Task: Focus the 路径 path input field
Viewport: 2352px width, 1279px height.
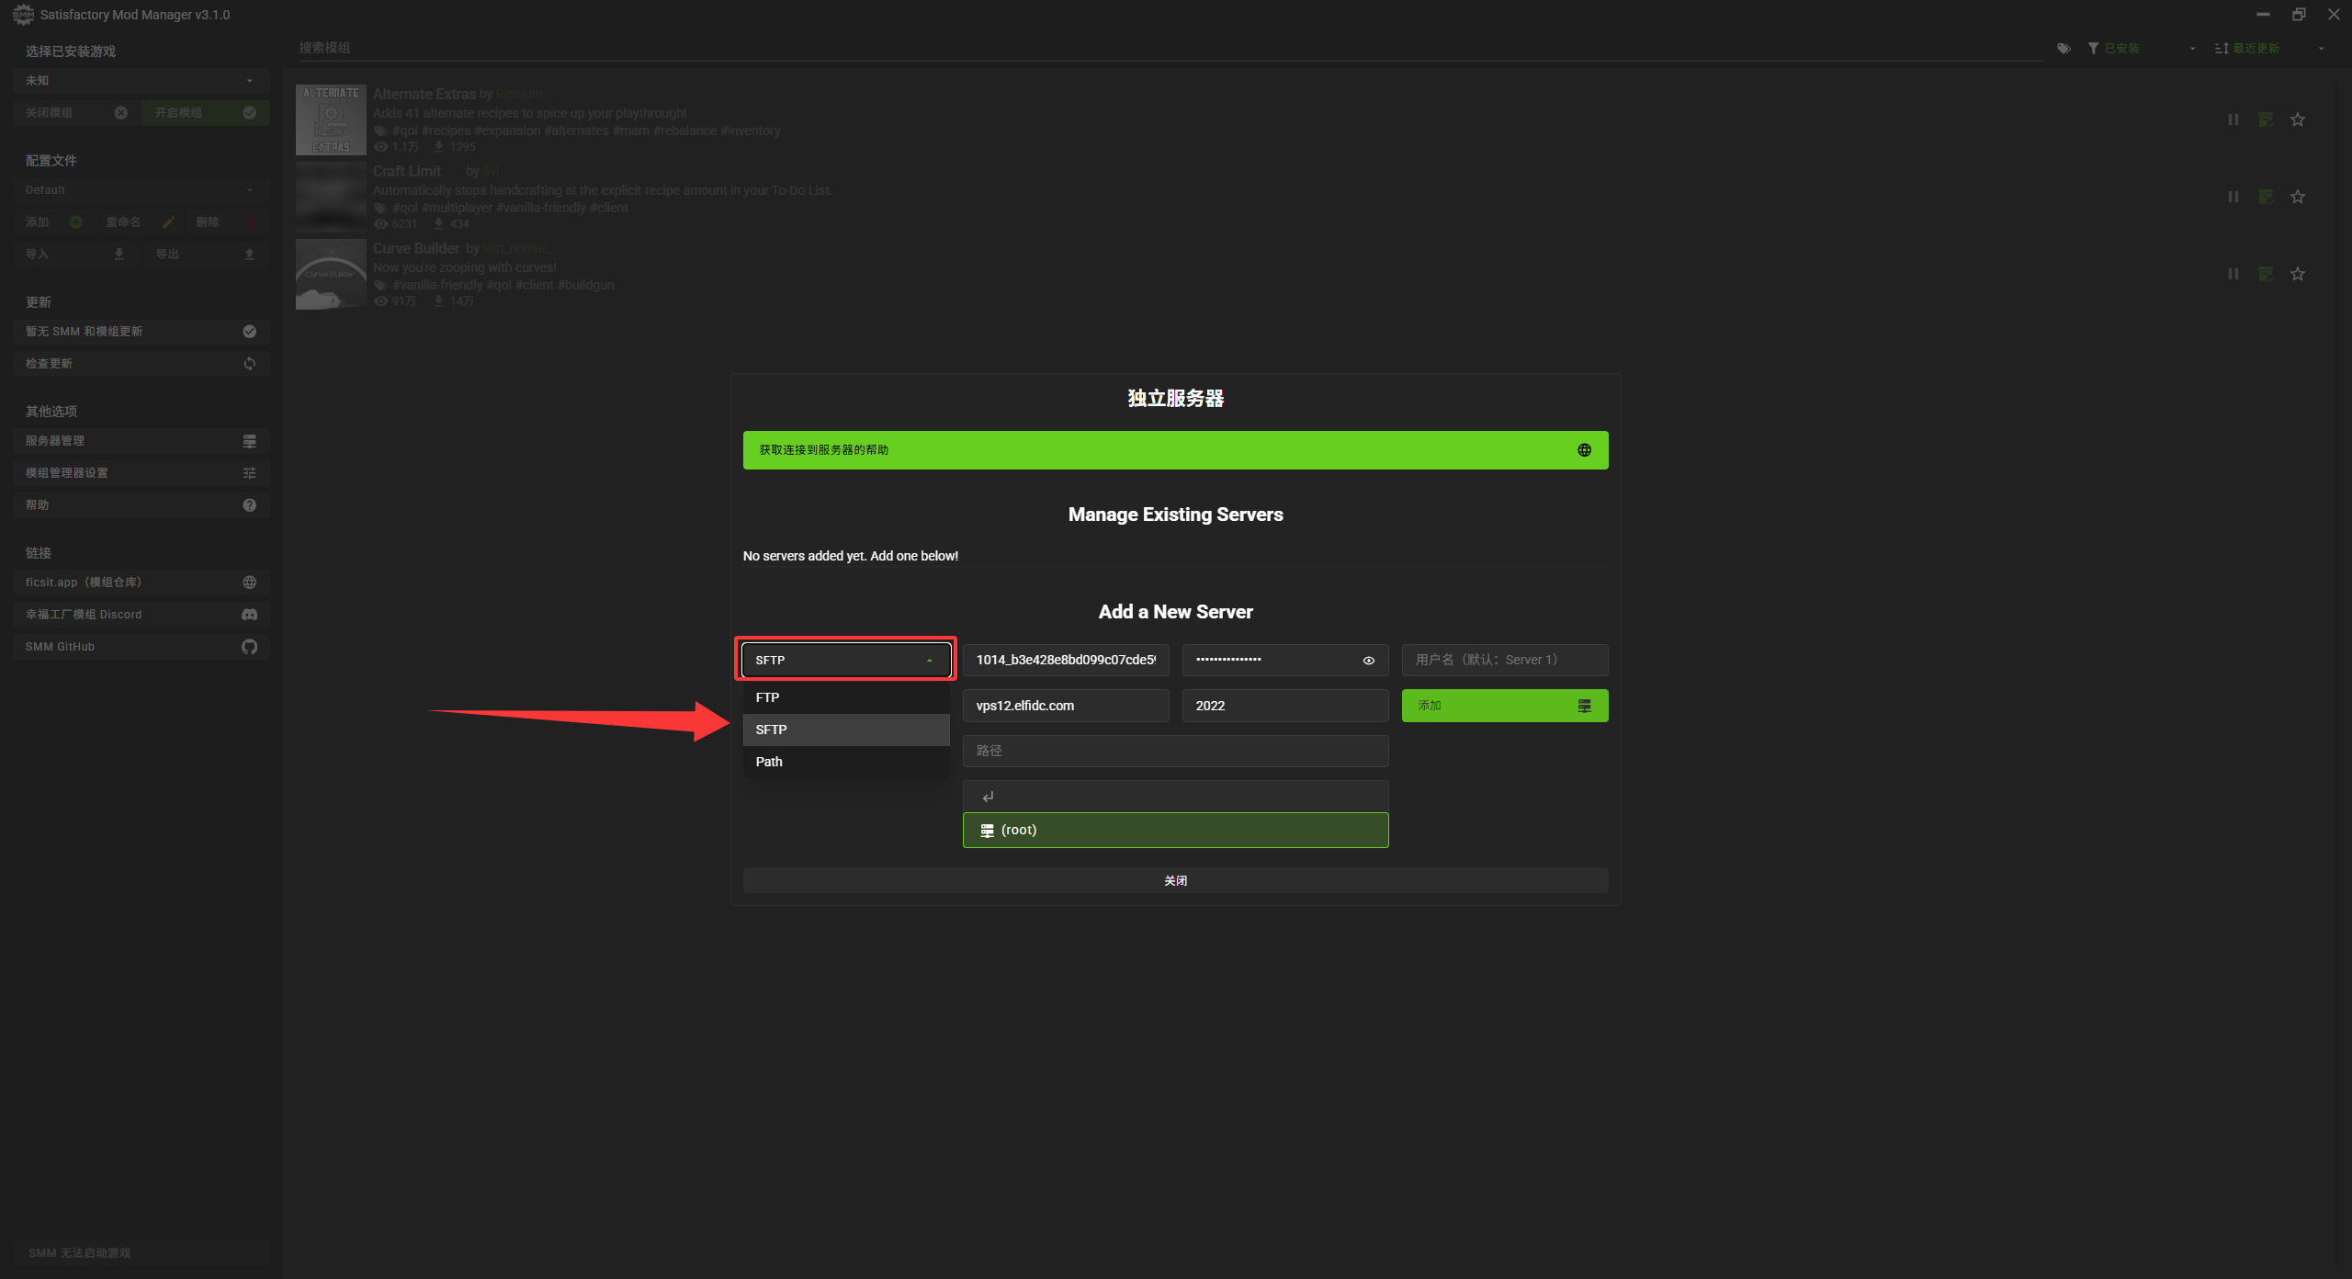Action: click(x=1175, y=751)
